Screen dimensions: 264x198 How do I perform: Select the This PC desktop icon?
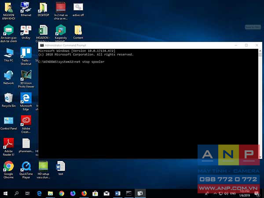pos(9,53)
